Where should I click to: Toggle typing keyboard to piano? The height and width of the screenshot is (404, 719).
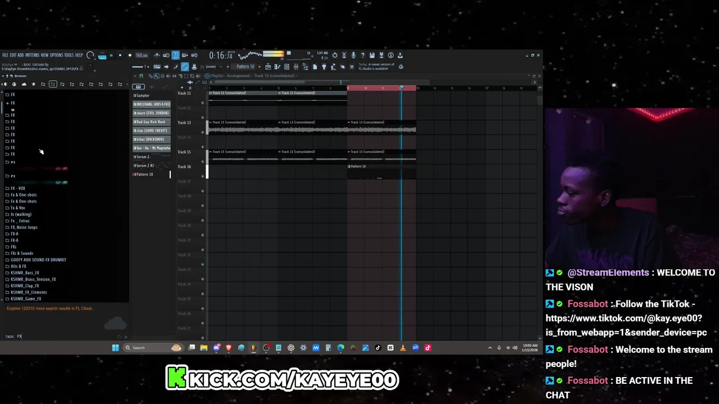coord(157,67)
